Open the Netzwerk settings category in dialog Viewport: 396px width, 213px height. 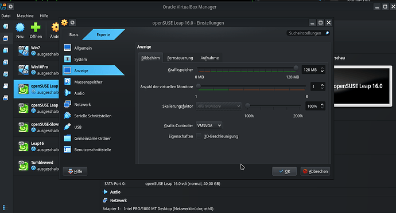tap(94, 104)
